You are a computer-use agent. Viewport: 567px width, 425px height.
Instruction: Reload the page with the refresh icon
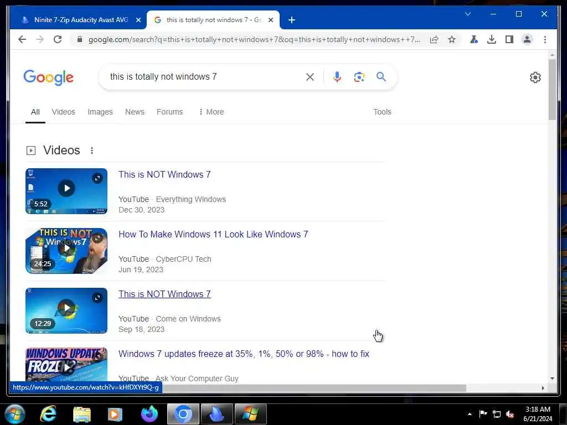(58, 39)
